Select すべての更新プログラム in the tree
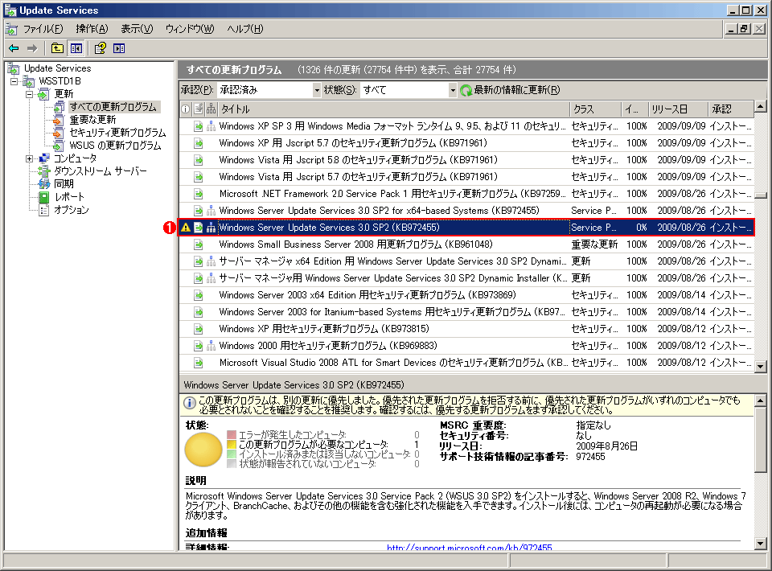 pos(113,107)
